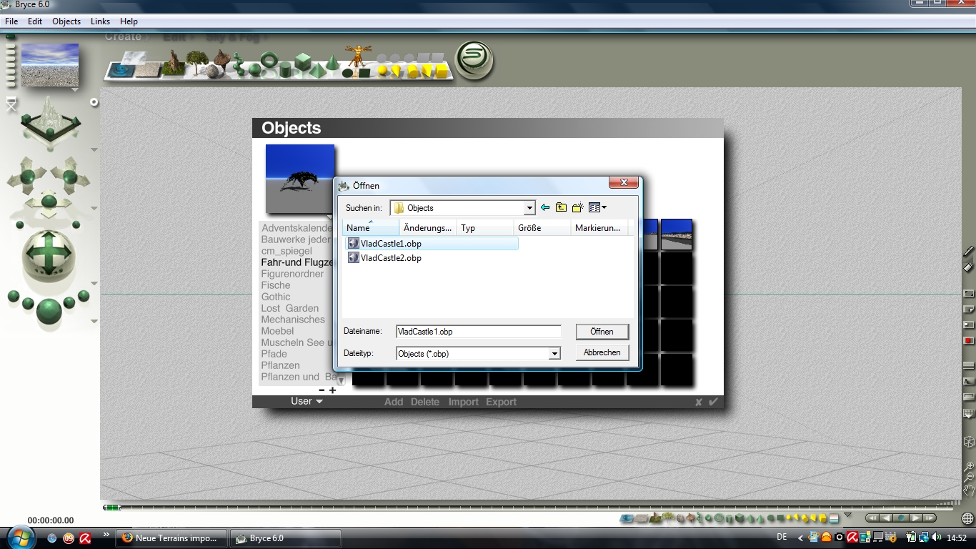This screenshot has height=549, width=976.
Task: Open the Links menu
Action: (100, 21)
